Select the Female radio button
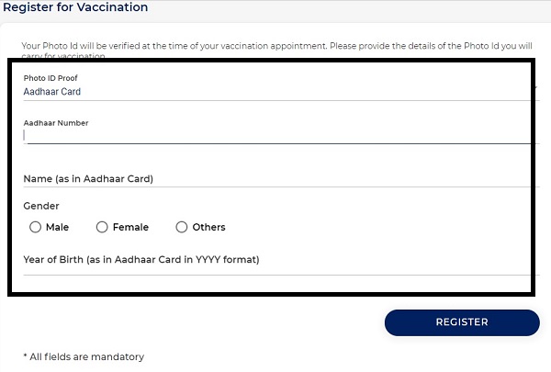 click(103, 227)
